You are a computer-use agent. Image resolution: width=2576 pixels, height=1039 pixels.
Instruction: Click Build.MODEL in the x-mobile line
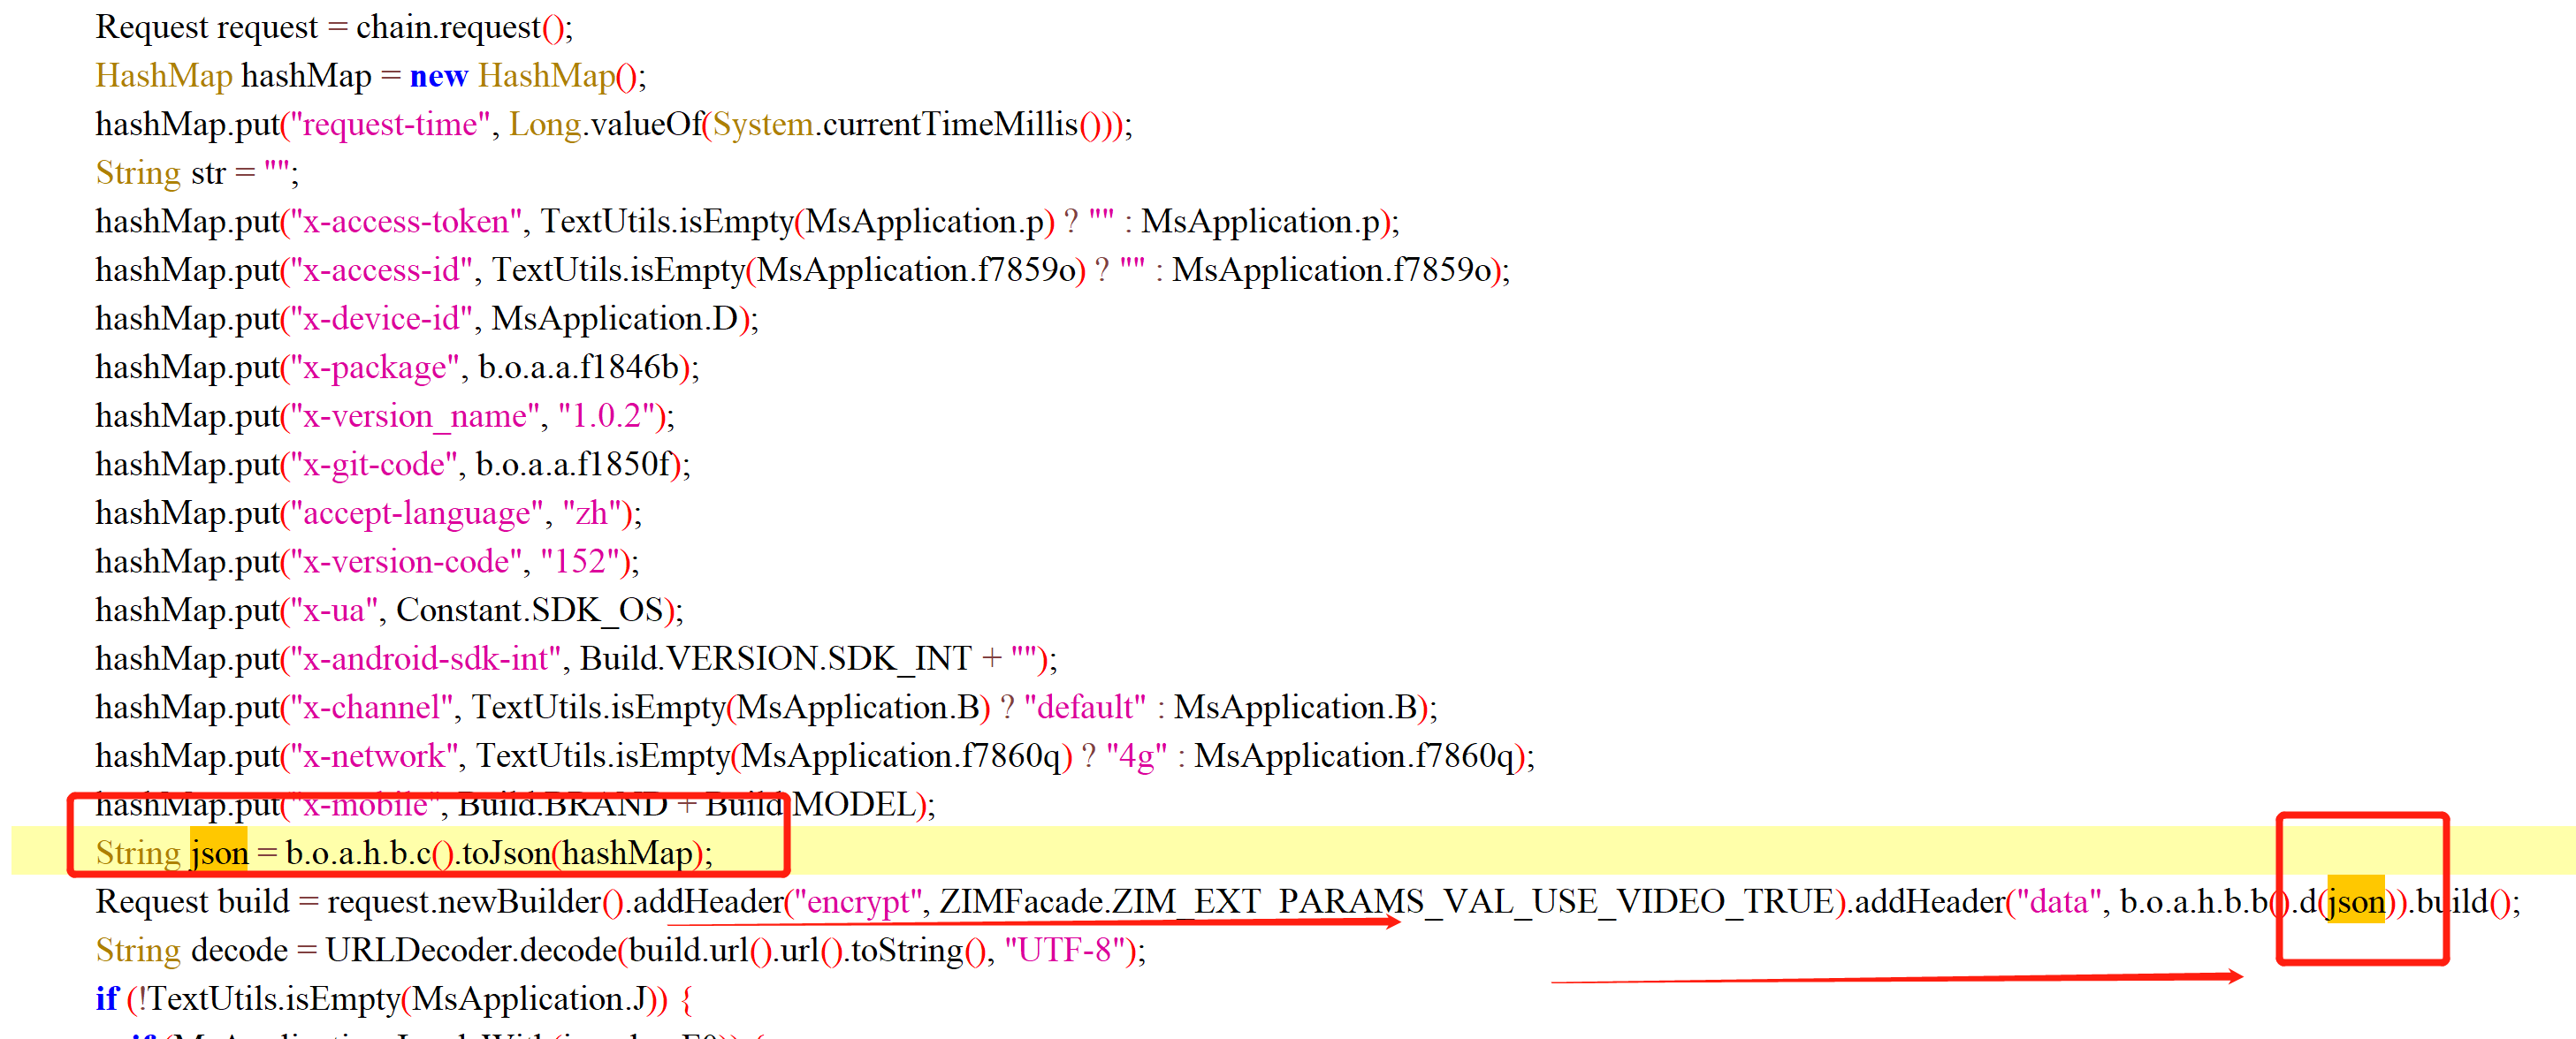[810, 805]
